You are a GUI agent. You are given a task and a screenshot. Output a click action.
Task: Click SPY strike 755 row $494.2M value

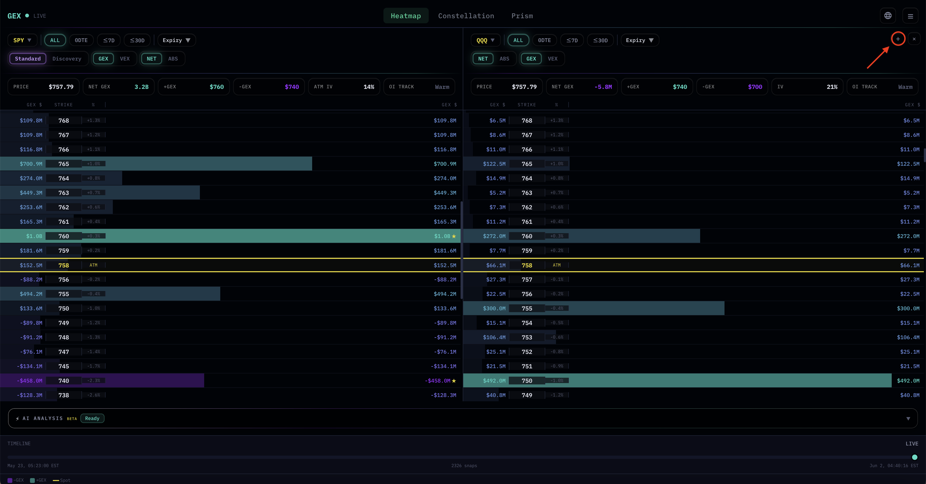(445, 294)
